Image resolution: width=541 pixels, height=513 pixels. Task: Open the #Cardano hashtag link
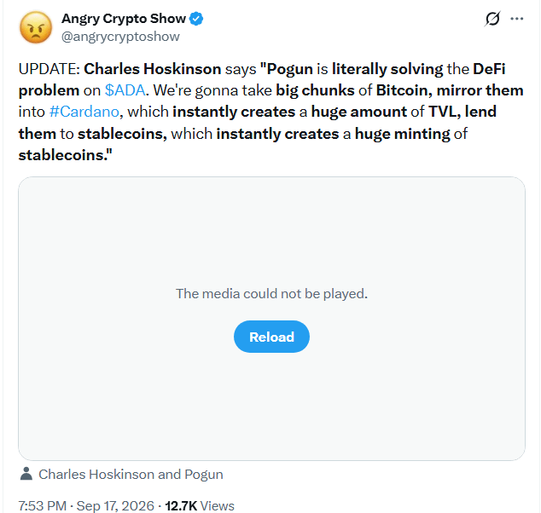[x=84, y=112]
